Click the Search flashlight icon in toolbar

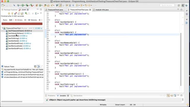point(52,5)
